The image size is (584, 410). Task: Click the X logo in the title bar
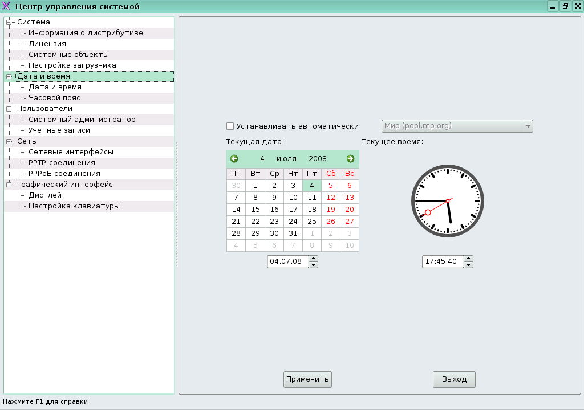point(6,6)
